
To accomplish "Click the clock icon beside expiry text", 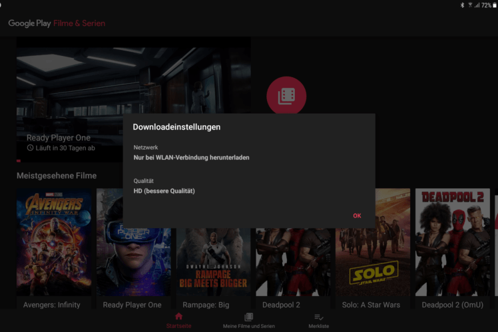I will tap(30, 148).
